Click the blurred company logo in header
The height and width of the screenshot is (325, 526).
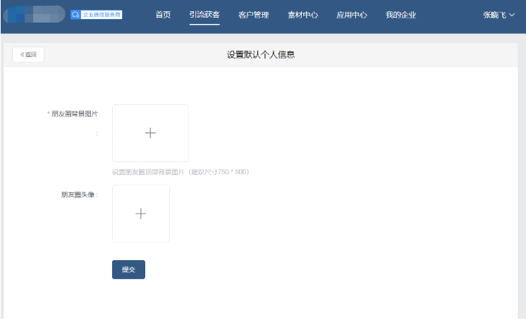[35, 14]
